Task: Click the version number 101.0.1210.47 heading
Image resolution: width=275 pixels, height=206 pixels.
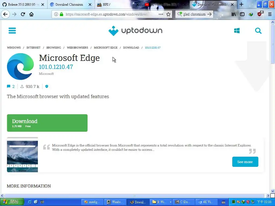Action: [x=56, y=67]
